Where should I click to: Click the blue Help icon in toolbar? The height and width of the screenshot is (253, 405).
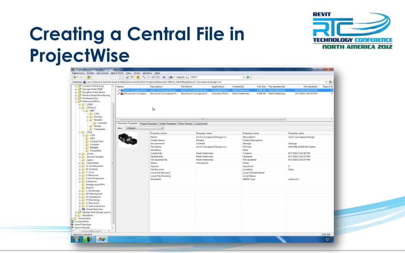pos(164,77)
